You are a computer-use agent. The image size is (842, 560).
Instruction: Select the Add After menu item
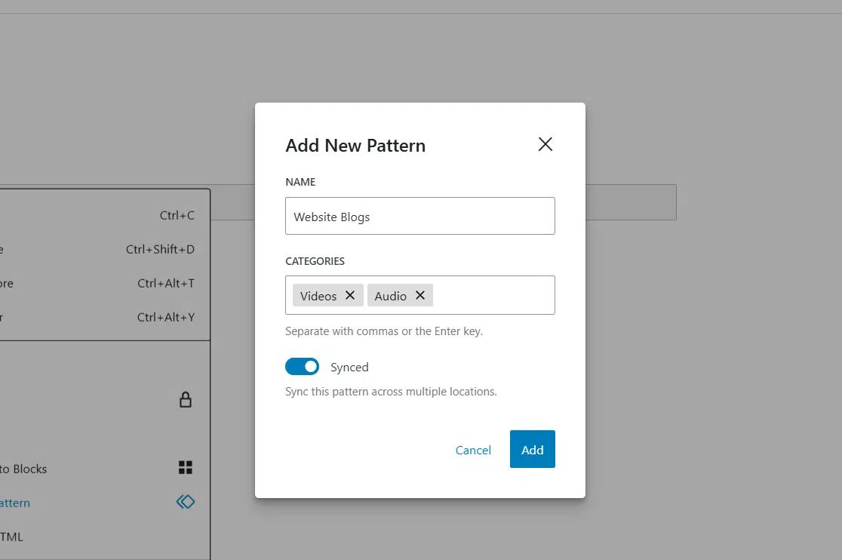(x=91, y=317)
